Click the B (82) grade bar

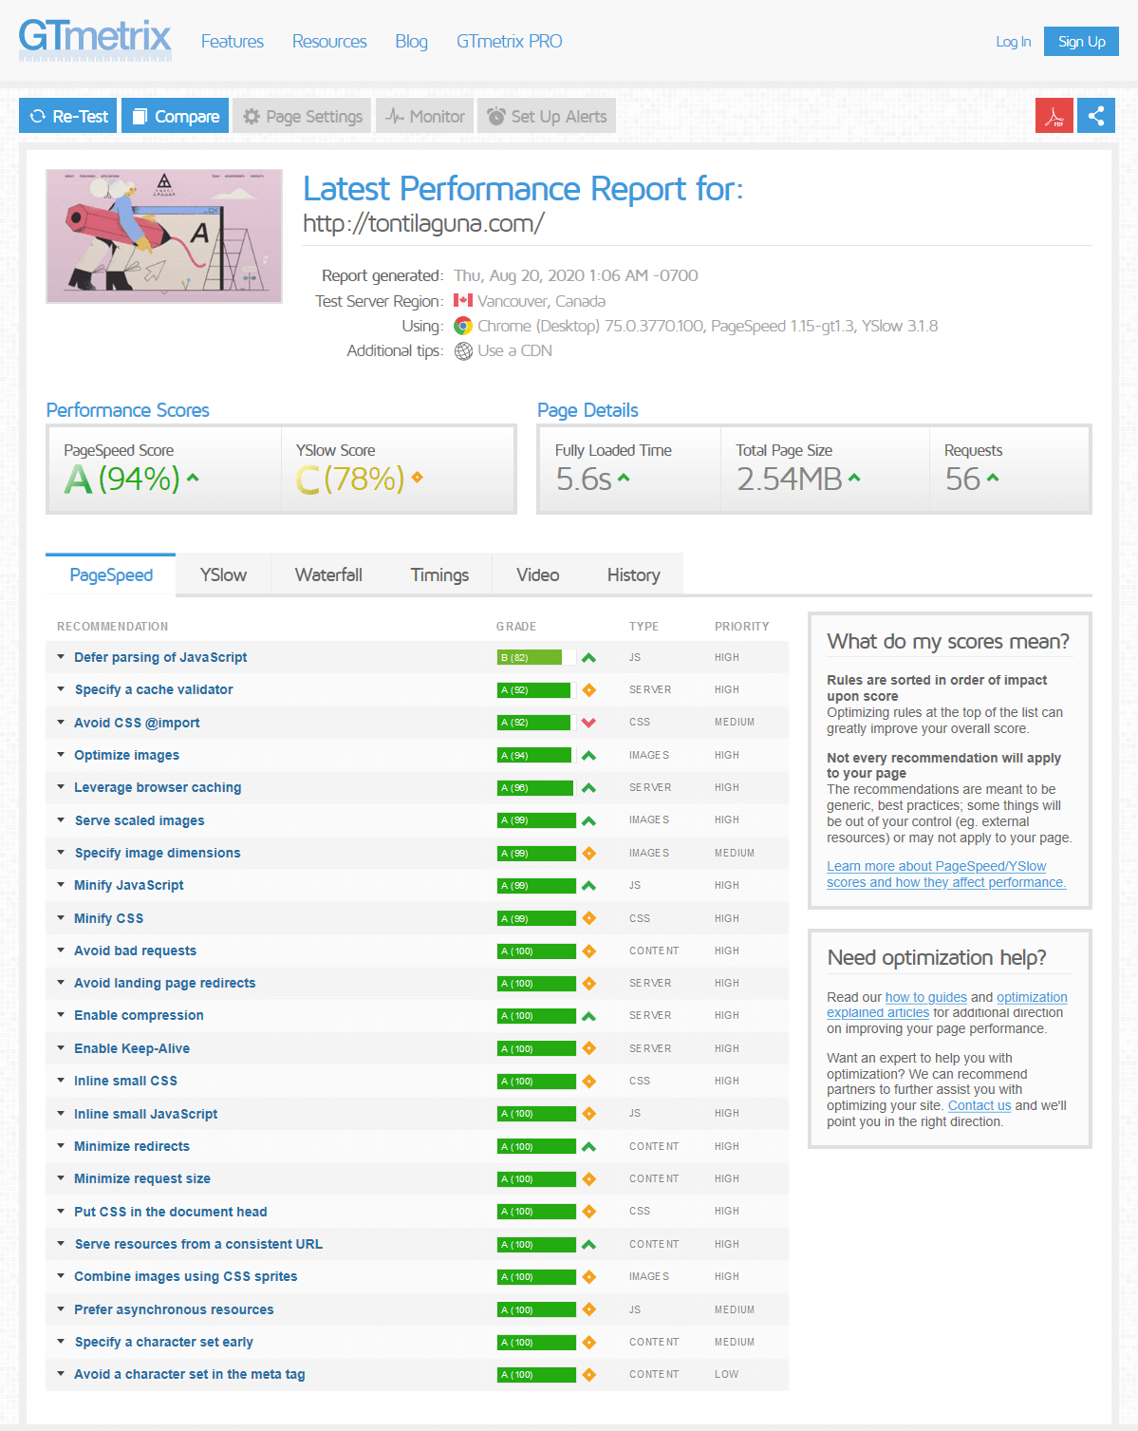coord(530,657)
